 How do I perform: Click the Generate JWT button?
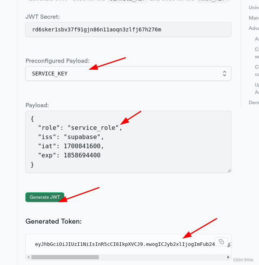coord(45,197)
